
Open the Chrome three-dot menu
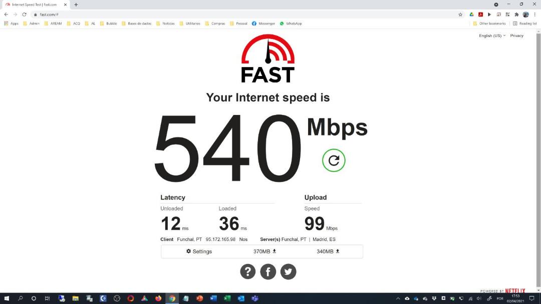tap(535, 14)
